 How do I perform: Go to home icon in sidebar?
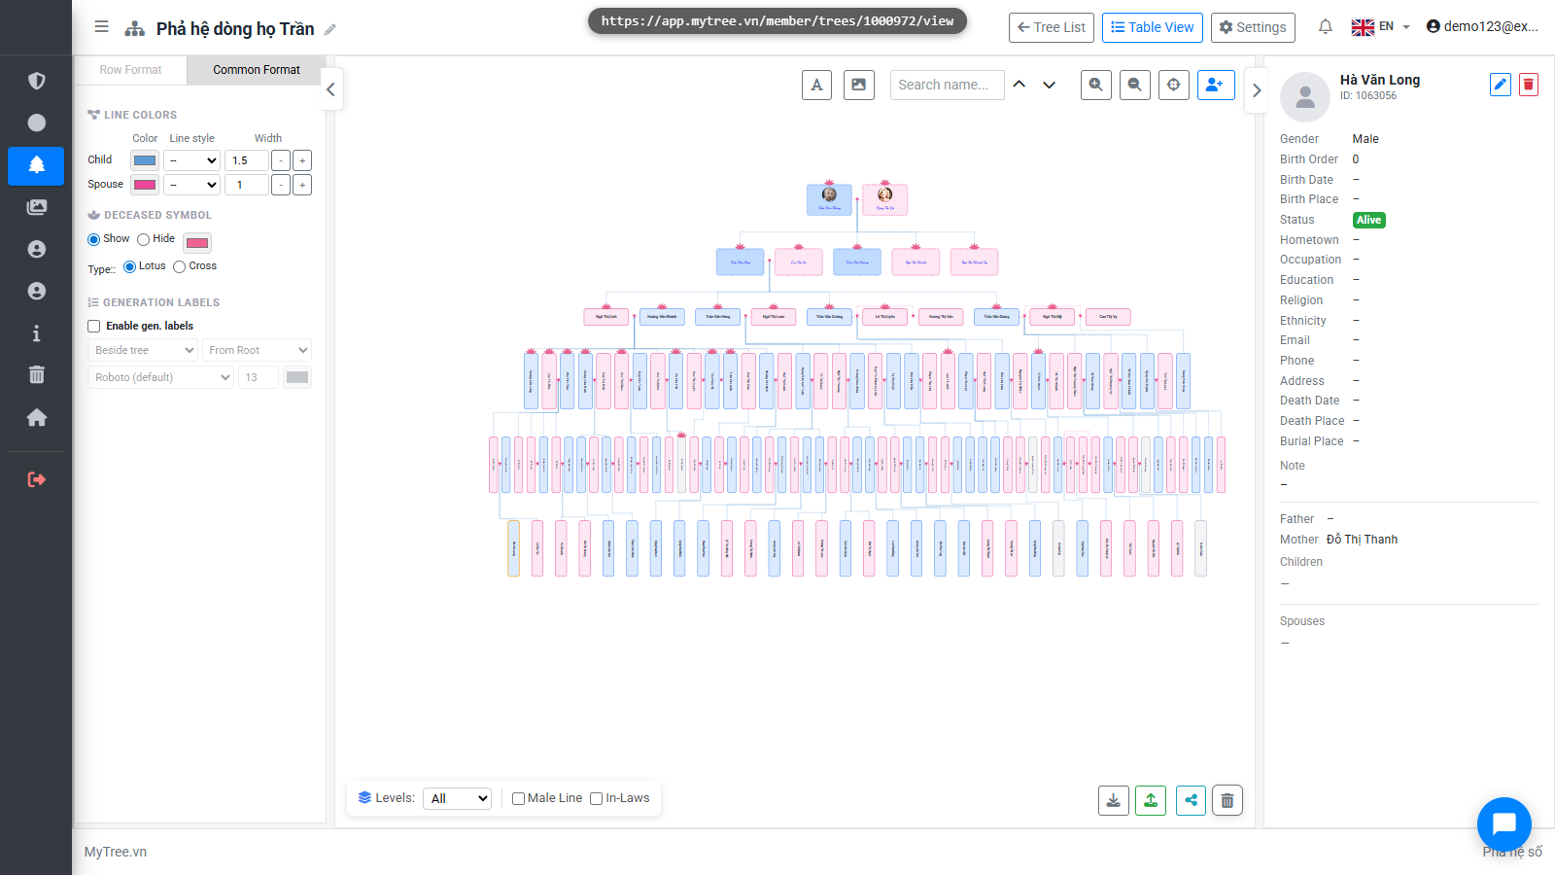coord(37,417)
